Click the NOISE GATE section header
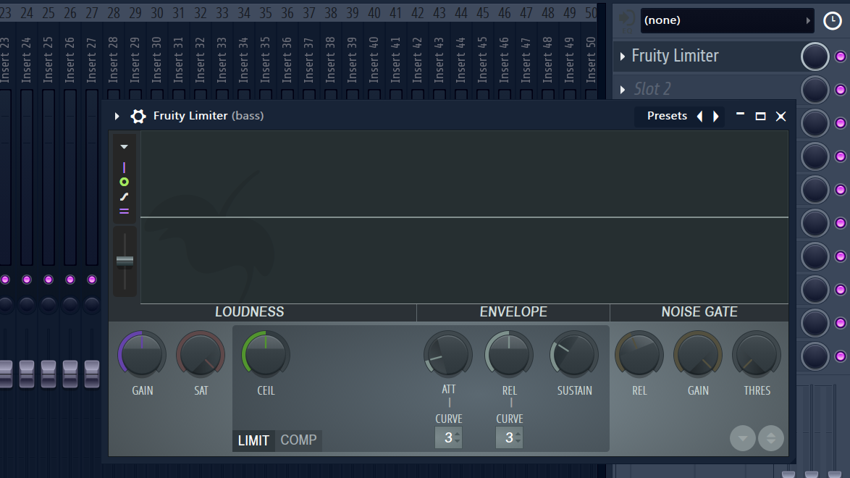This screenshot has width=850, height=478. (x=699, y=312)
